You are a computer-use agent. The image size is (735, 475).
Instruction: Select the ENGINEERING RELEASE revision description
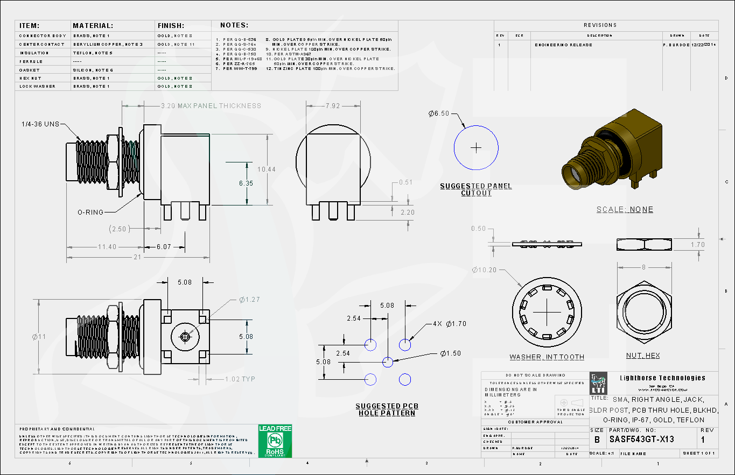(563, 45)
